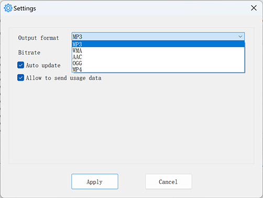Viewport: 263px width, 198px height.
Task: Cancel the settings dialog
Action: [169, 181]
